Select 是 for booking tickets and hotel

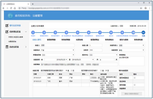point(67,70)
